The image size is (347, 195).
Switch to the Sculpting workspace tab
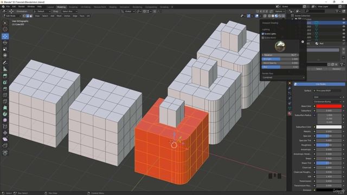click(x=73, y=7)
